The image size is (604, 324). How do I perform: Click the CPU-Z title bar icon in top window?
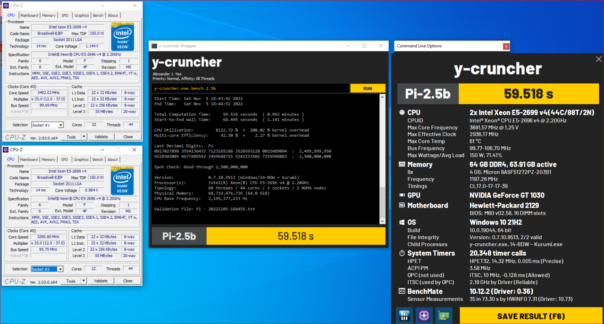point(6,6)
